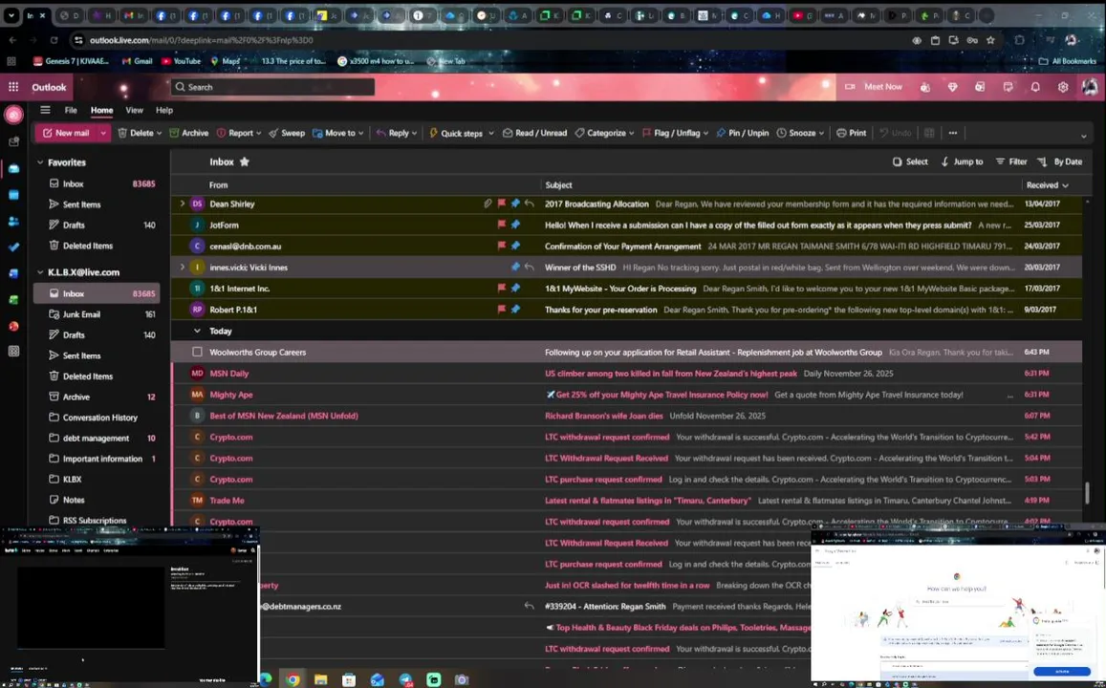Screen dimensions: 1106x688
Task: Toggle the Inbox favorite star
Action: pyautogui.click(x=245, y=161)
